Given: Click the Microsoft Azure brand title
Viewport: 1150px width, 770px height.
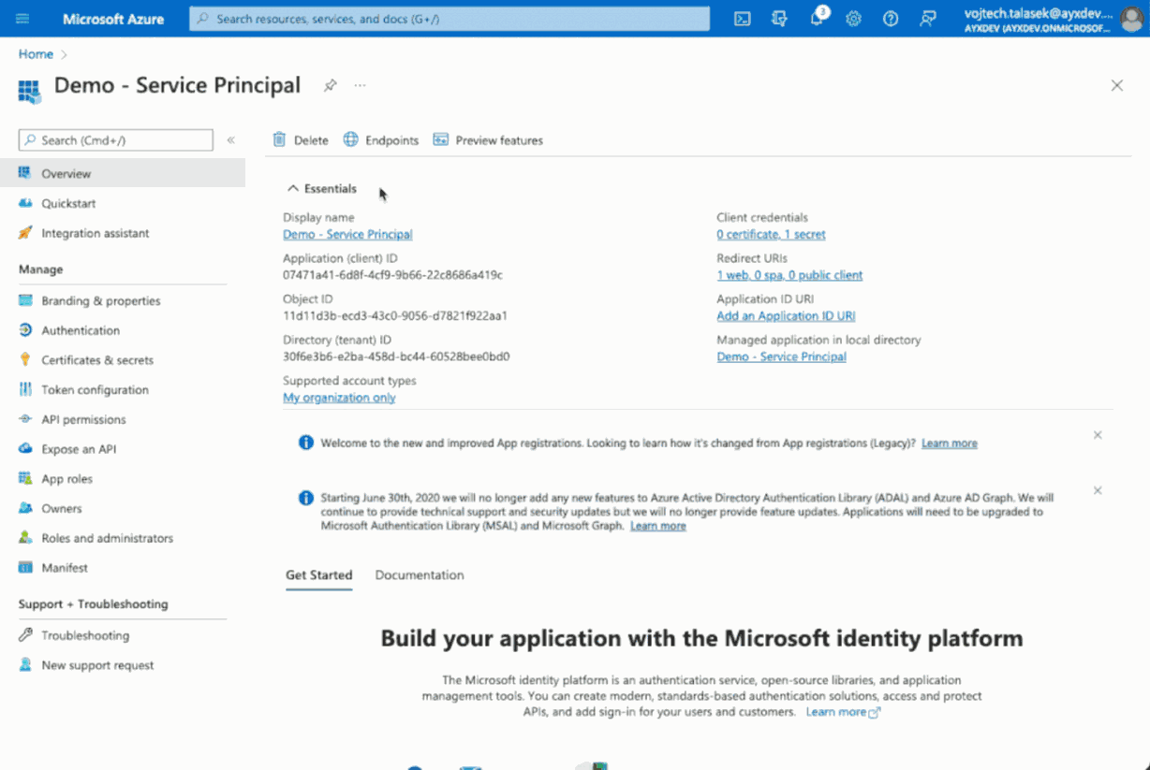Looking at the screenshot, I should [x=113, y=19].
